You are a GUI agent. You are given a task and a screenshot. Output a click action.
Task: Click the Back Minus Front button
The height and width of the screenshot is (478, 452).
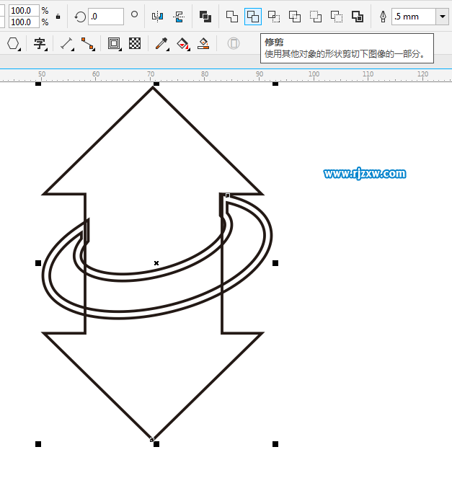337,17
